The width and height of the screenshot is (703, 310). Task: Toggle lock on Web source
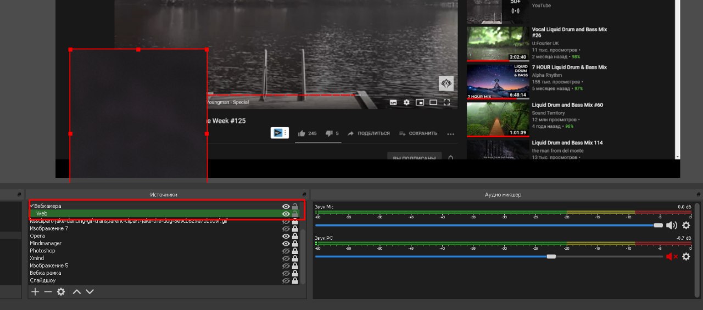click(295, 213)
